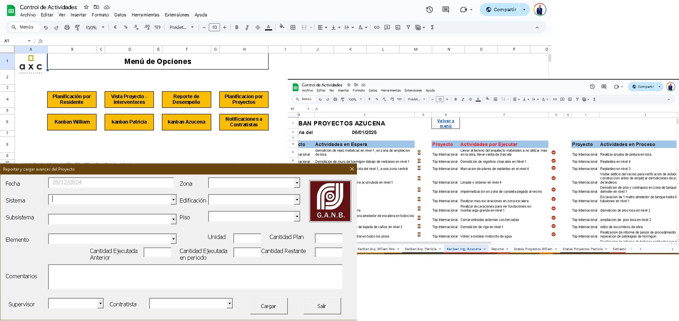Add comment from Menú de Opciones window toolbar
The height and width of the screenshot is (321, 679).
coord(387,27)
